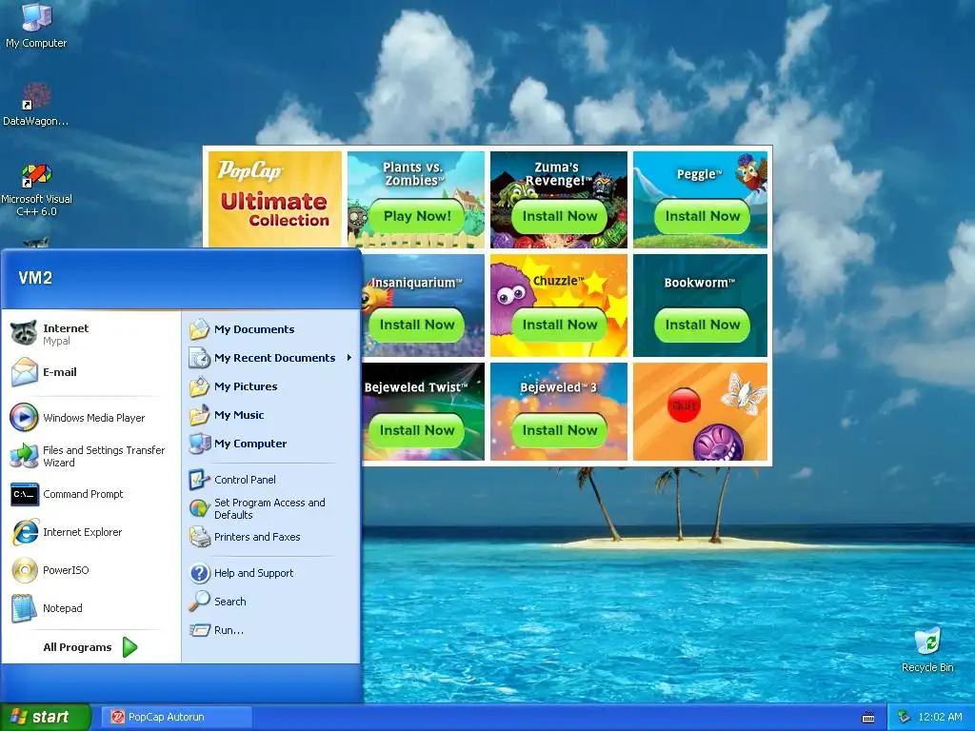Click the red Quit button
Image resolution: width=975 pixels, height=731 pixels.
click(x=684, y=405)
